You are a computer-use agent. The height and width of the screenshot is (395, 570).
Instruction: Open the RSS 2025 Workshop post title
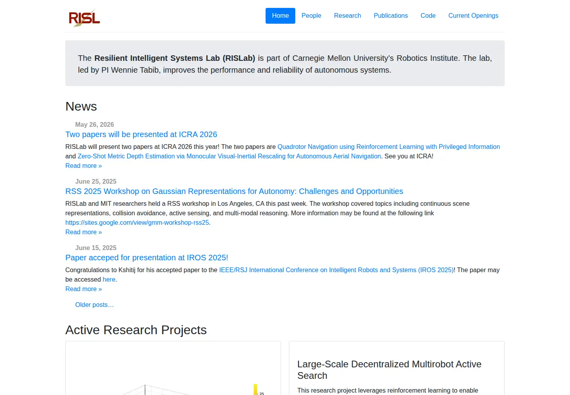point(234,191)
